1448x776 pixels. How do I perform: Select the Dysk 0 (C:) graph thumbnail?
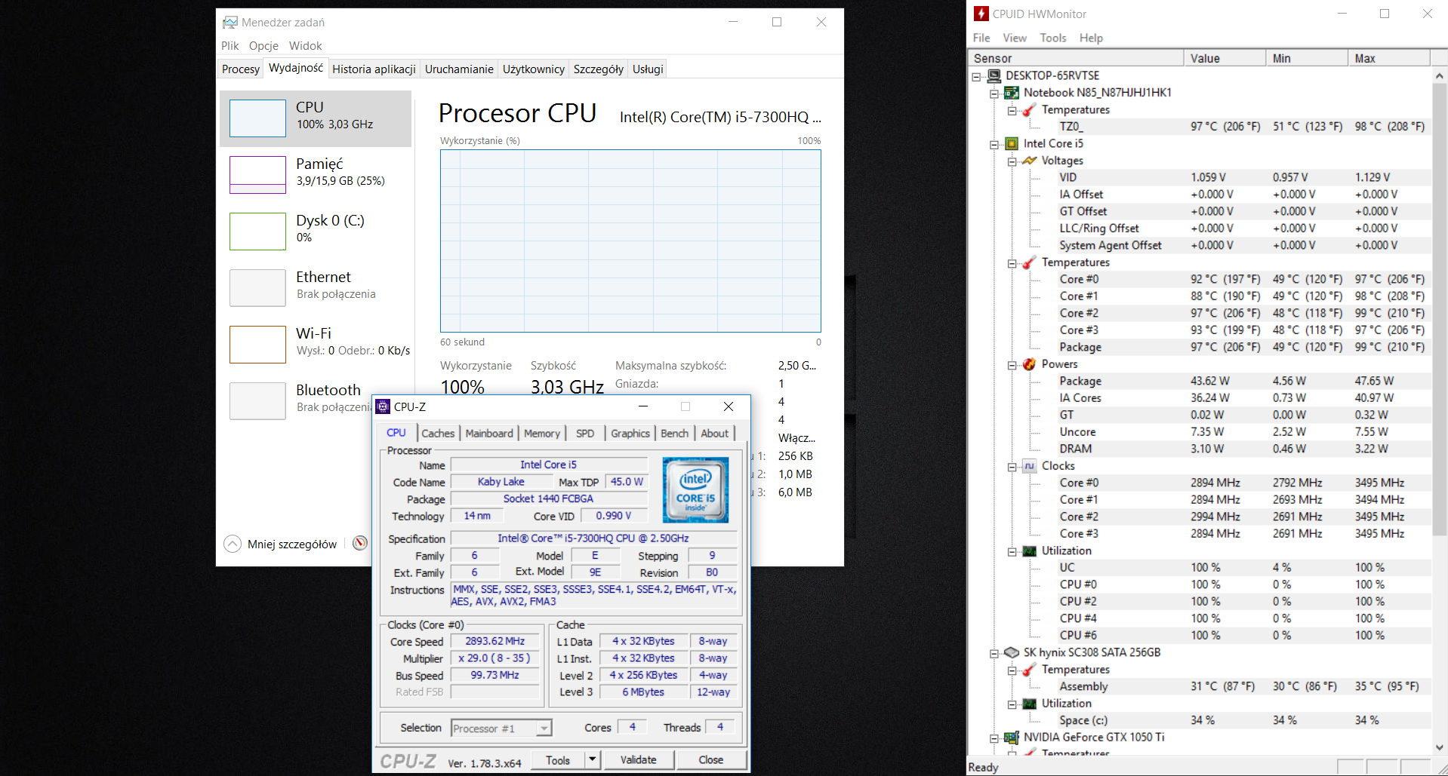[x=257, y=232]
